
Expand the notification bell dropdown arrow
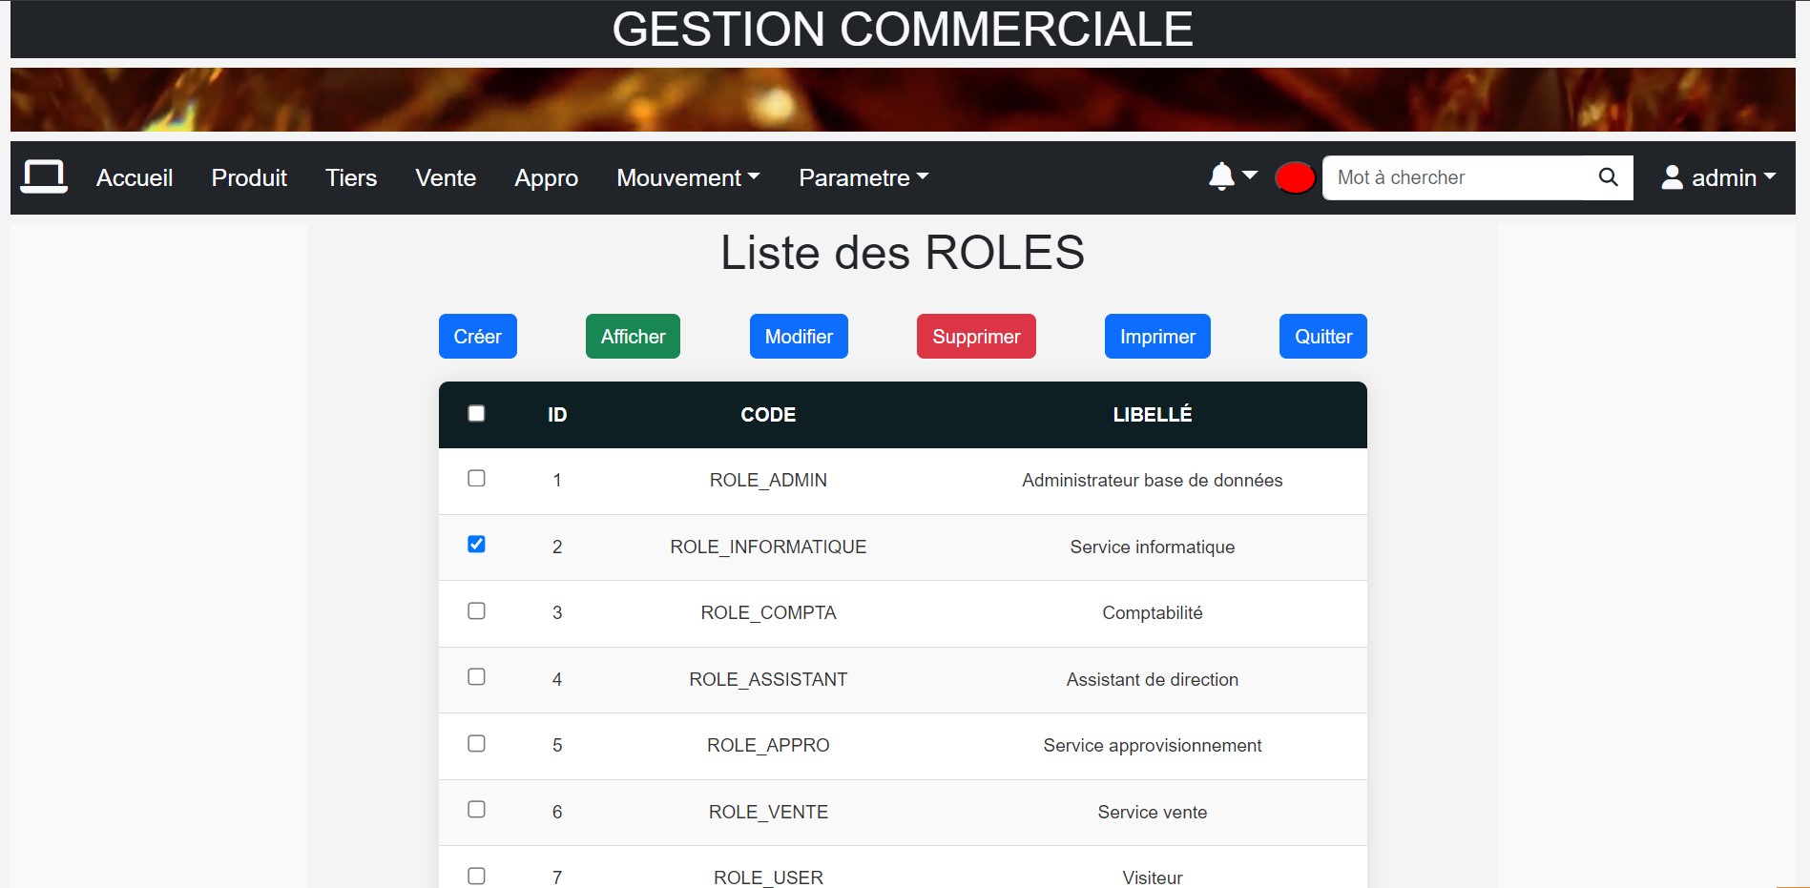1249,176
